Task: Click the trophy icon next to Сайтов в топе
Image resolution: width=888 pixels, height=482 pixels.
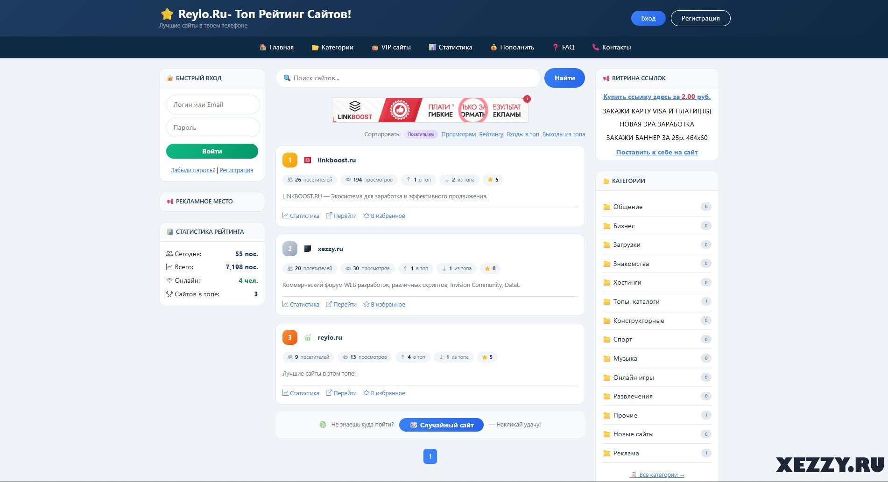Action: (x=169, y=294)
